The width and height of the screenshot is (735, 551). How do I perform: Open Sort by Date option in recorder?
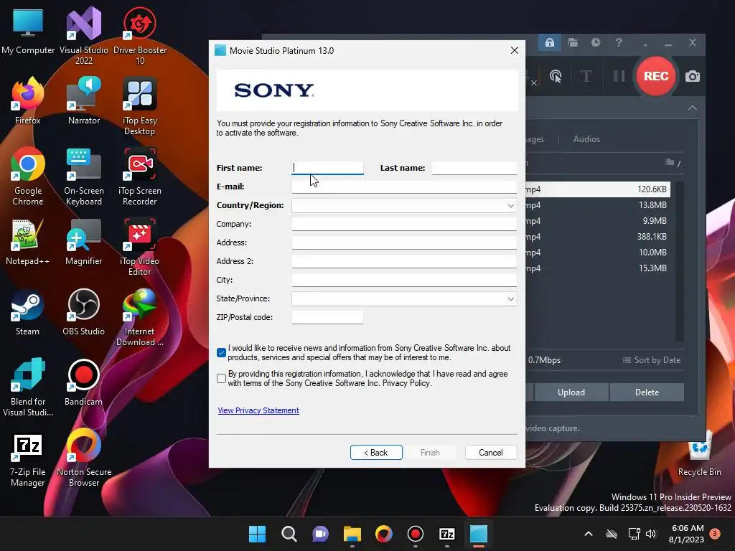[x=652, y=360]
